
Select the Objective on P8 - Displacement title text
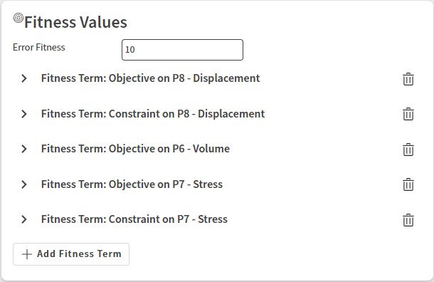click(x=151, y=78)
